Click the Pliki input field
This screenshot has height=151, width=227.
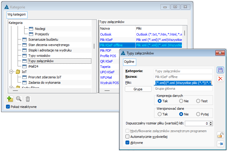pos(183,83)
